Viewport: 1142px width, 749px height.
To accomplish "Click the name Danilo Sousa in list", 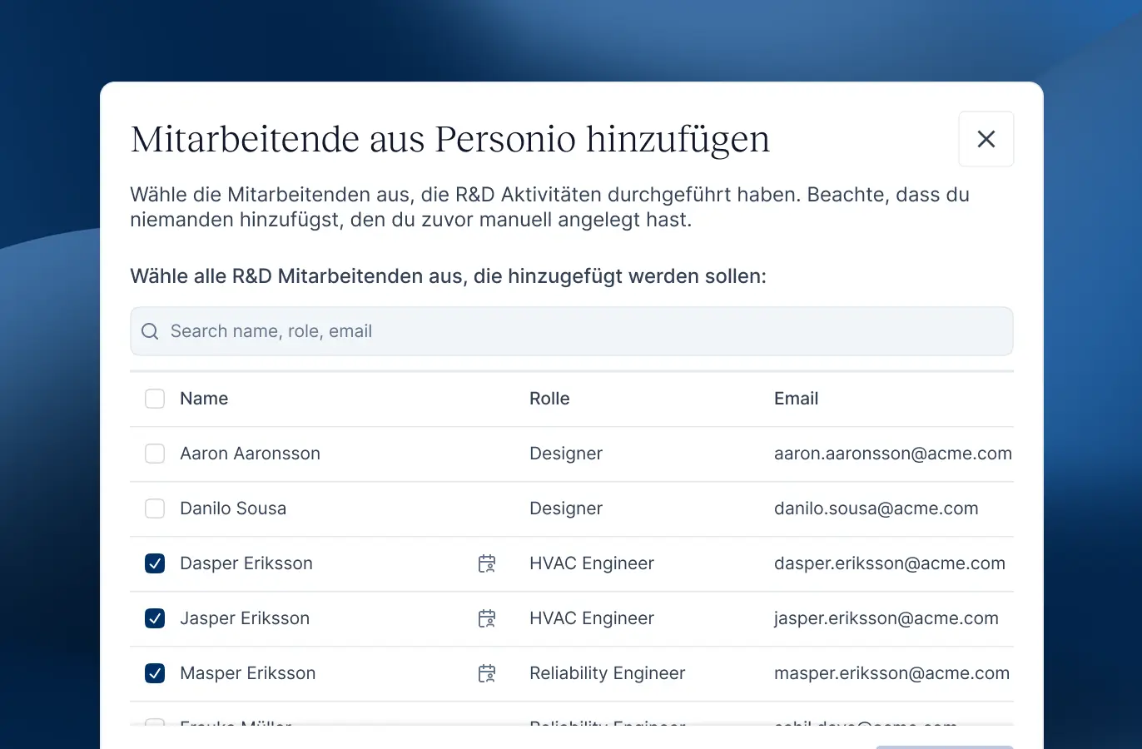I will (x=233, y=508).
